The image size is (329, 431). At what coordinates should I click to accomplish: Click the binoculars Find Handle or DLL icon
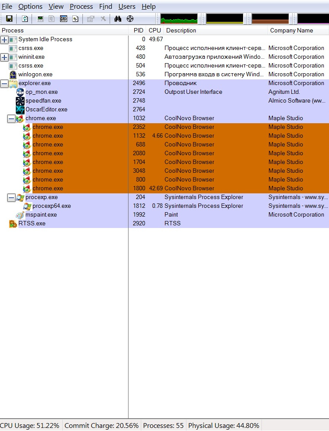118,18
